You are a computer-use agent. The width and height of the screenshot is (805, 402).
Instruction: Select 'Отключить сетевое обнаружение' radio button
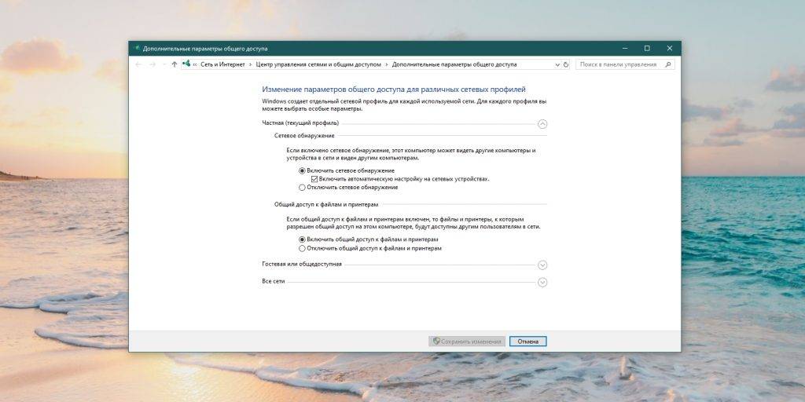[302, 188]
